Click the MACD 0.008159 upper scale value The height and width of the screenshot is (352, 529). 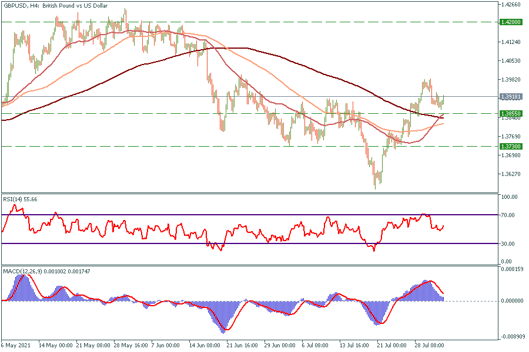tap(511, 269)
